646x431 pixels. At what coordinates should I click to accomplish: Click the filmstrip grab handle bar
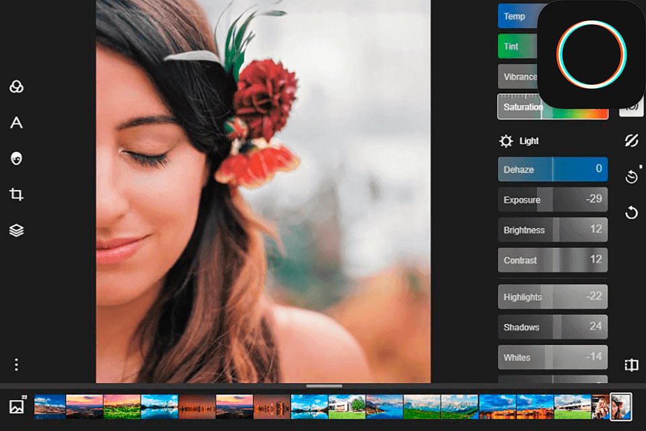tap(324, 386)
